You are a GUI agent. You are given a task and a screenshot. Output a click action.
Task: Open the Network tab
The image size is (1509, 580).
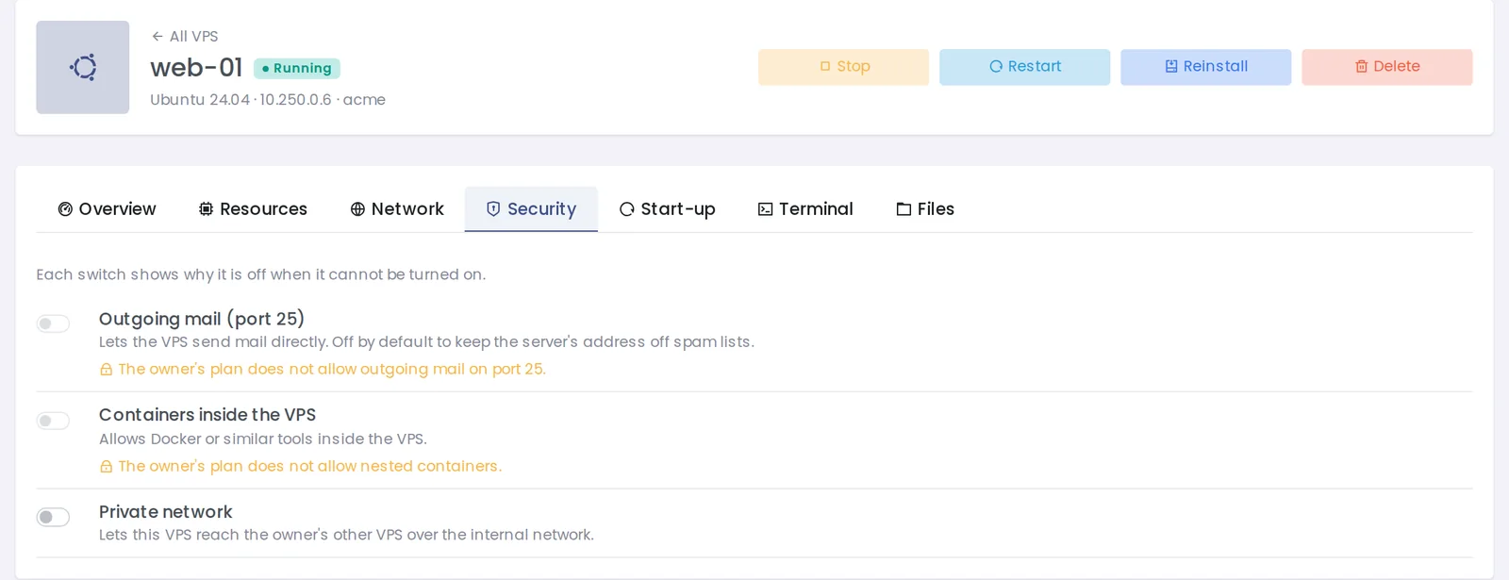pyautogui.click(x=396, y=209)
